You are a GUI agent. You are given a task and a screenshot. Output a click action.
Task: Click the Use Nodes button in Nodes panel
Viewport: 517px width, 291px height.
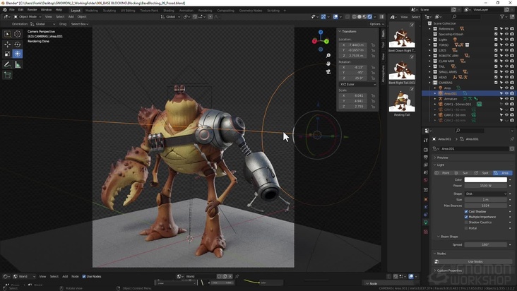point(475,261)
